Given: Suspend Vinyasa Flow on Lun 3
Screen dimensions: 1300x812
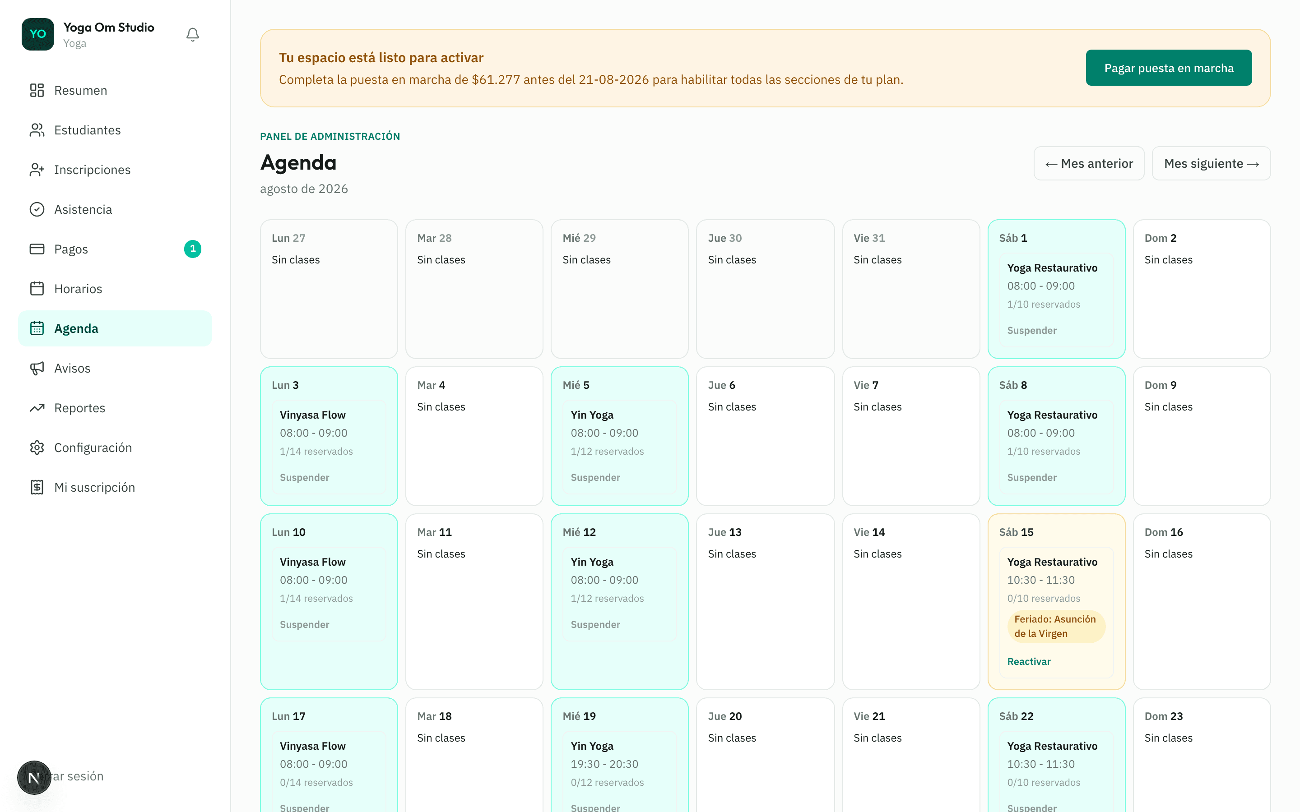Looking at the screenshot, I should 304,477.
